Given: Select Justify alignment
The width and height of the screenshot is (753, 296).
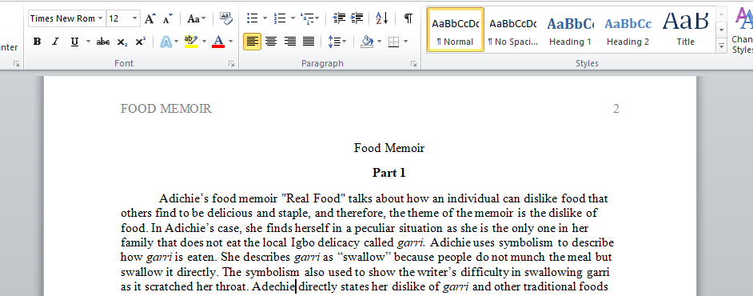Looking at the screenshot, I should coord(309,42).
